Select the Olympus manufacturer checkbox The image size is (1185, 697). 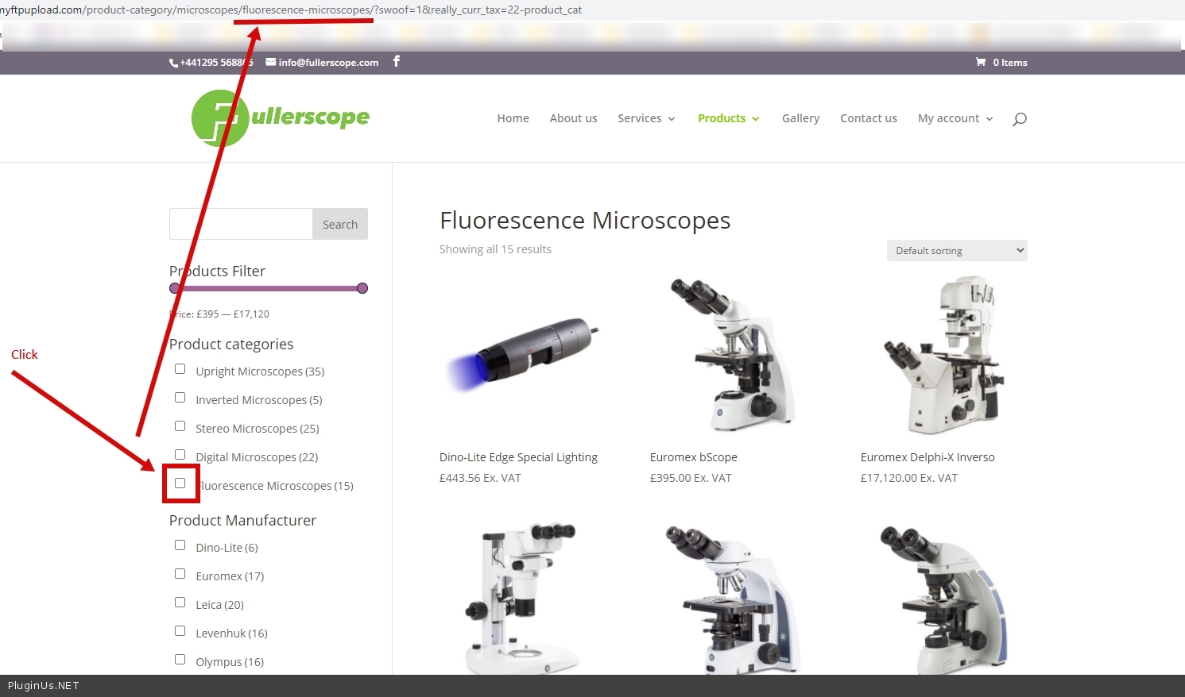[x=180, y=660]
